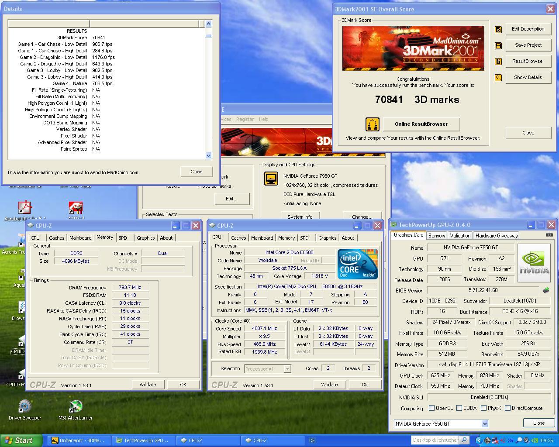This screenshot has height=447, width=559.
Task: Click the BIOS save icon in GPU-Z
Action: coord(546,290)
